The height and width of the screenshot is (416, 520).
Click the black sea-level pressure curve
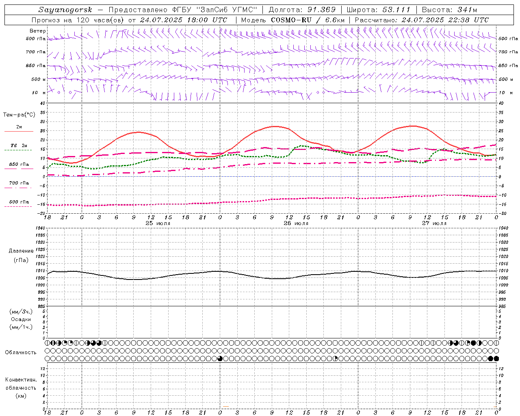pos(272,278)
